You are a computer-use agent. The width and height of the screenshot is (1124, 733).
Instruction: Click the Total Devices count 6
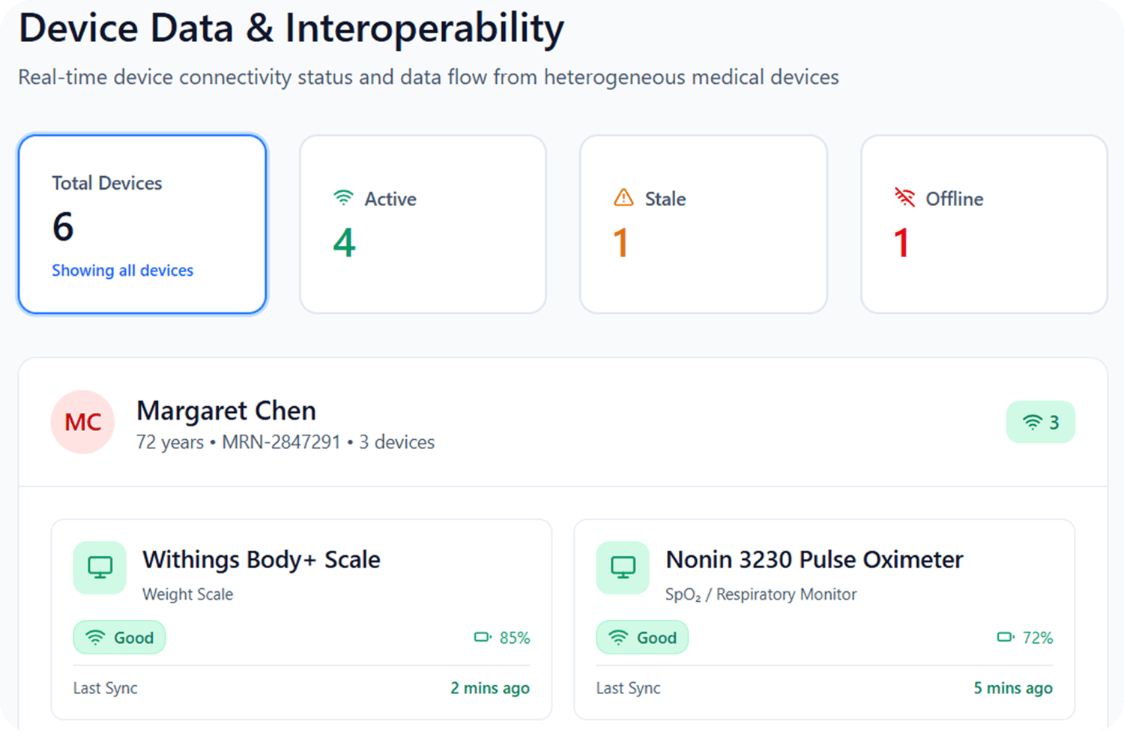coord(63,226)
